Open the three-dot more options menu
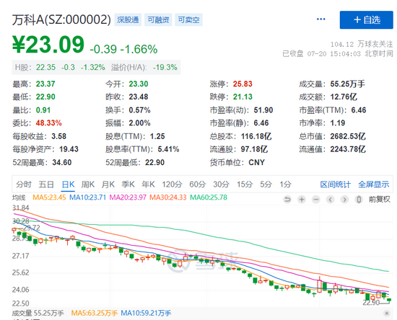The height and width of the screenshot is (320, 397). click(x=320, y=19)
